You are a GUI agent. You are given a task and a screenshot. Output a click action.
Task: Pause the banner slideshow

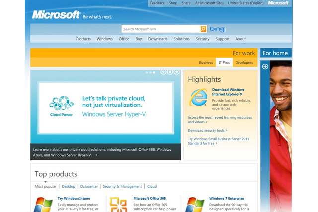click(170, 72)
